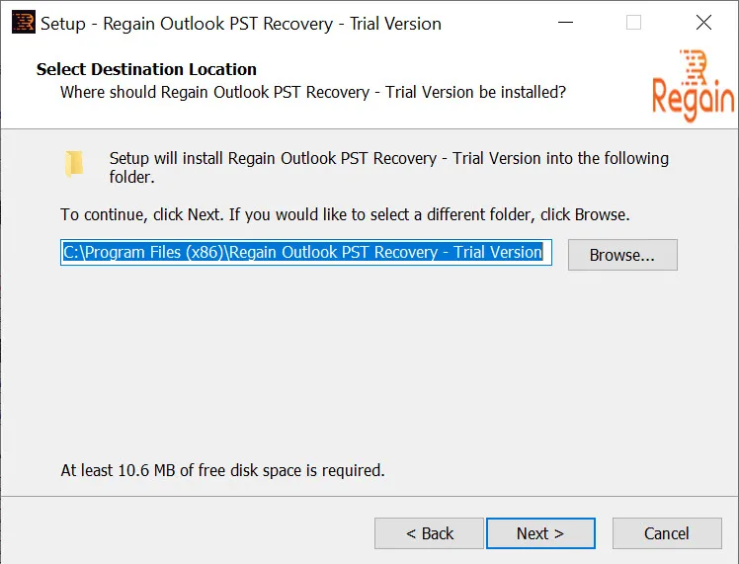Screen dimensions: 739x564
Task: Close the Setup window with X
Action: [703, 22]
